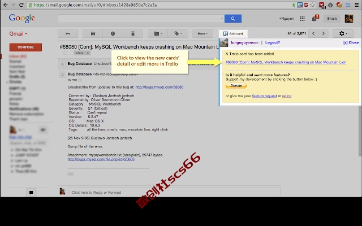Click the Logout? link
Image resolution: width=362 pixels, height=226 pixels.
pyautogui.click(x=273, y=43)
